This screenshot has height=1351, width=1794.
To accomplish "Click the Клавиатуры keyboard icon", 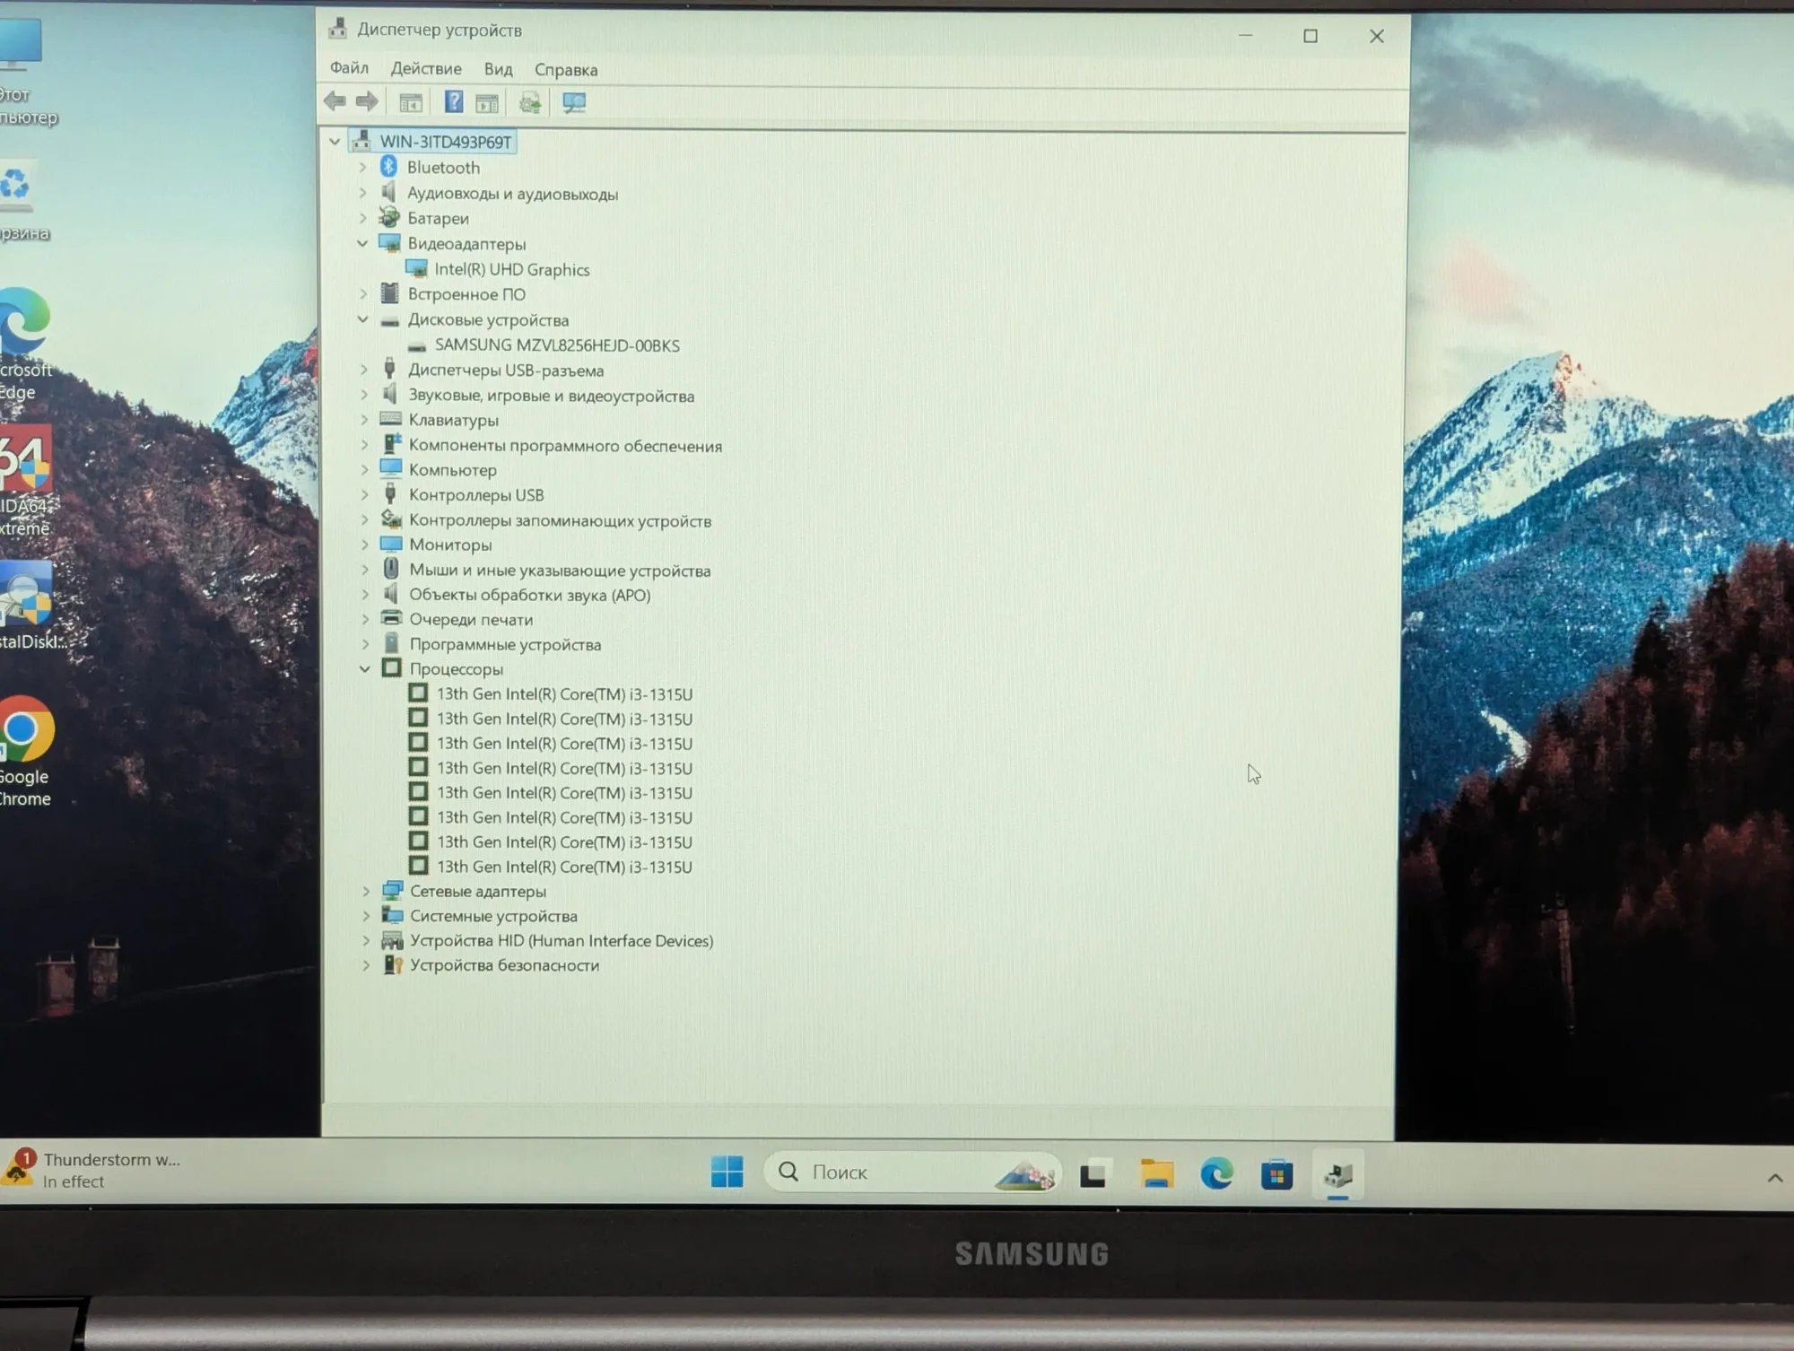I will click(x=390, y=419).
